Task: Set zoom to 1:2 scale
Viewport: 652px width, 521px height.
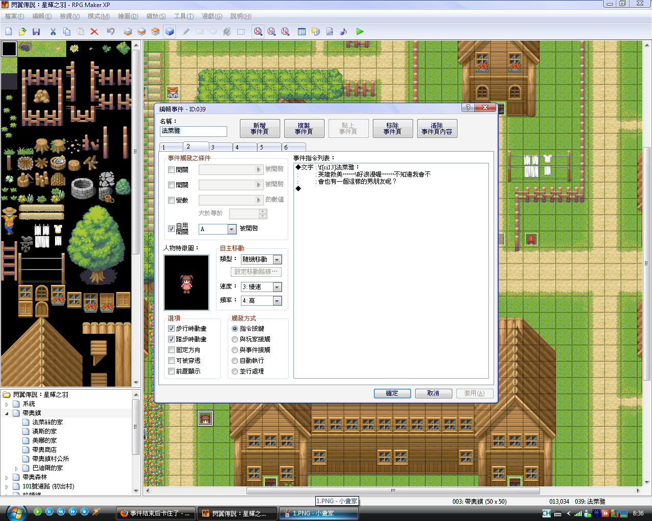Action: click(271, 32)
